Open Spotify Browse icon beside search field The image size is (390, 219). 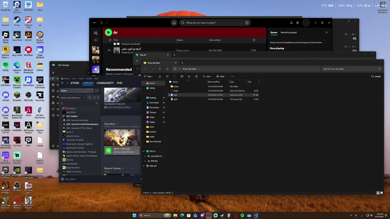point(247,23)
